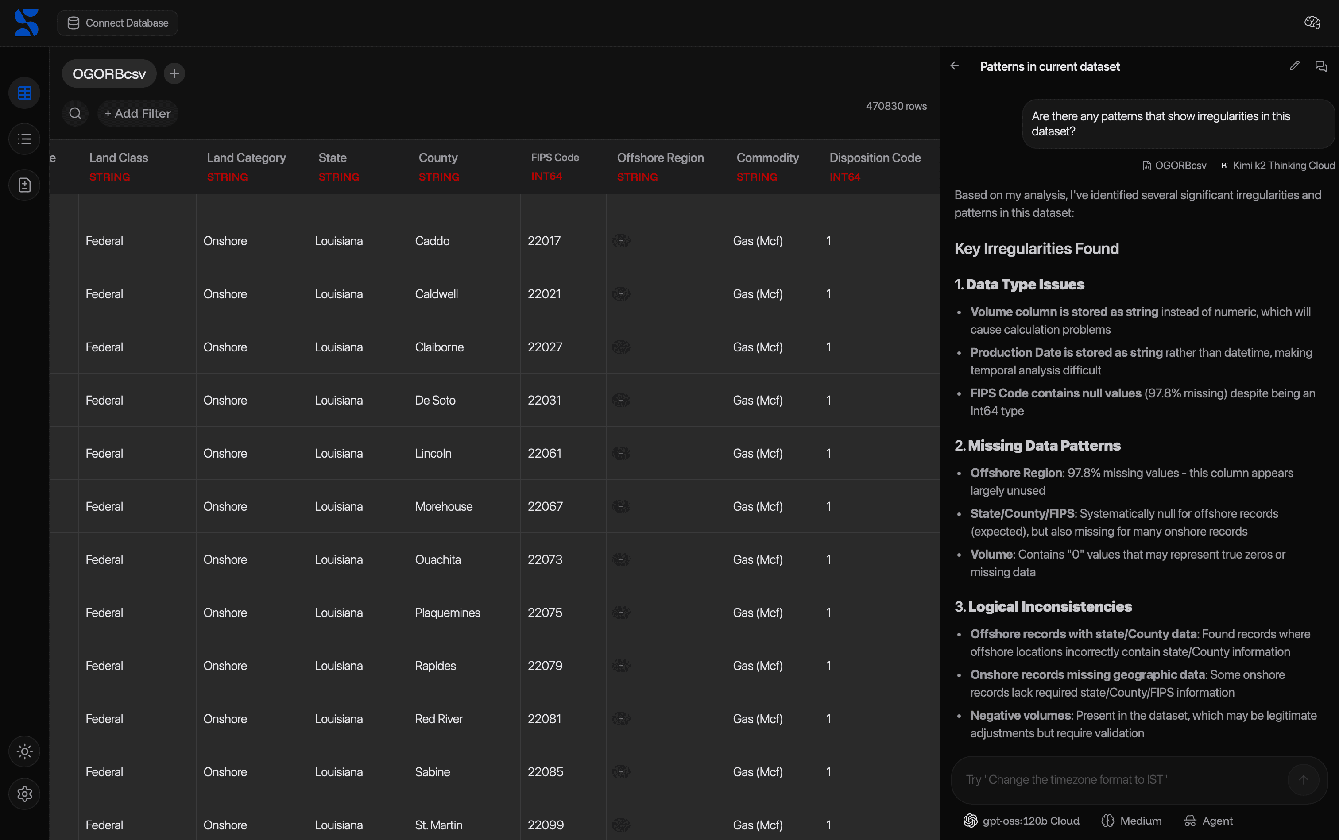Open the table grid view in sidebar
The height and width of the screenshot is (840, 1339).
24,93
